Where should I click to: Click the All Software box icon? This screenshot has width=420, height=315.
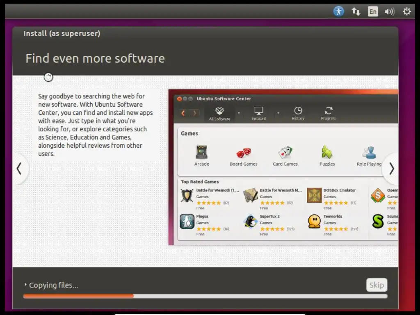[219, 111]
